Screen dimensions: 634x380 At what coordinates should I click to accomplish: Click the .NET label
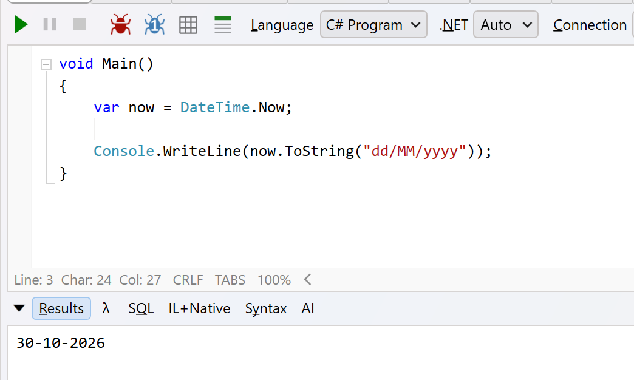coord(454,25)
